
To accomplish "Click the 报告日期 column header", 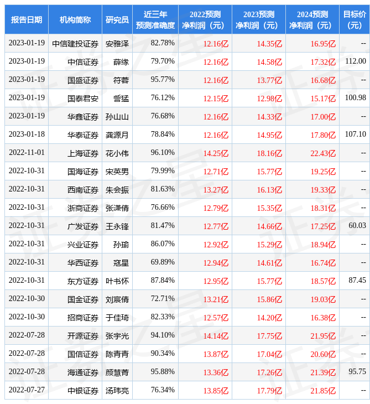I will [27, 19].
